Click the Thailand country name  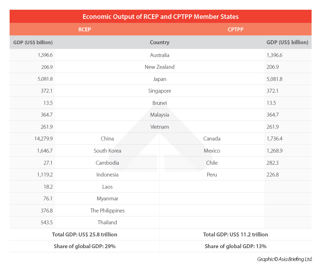tap(107, 223)
